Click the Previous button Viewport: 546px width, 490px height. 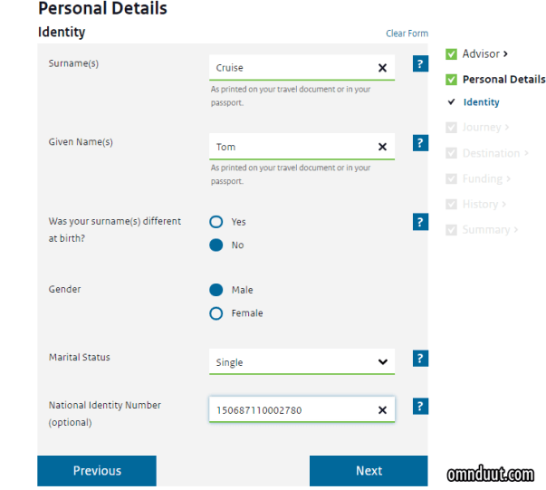(x=97, y=471)
